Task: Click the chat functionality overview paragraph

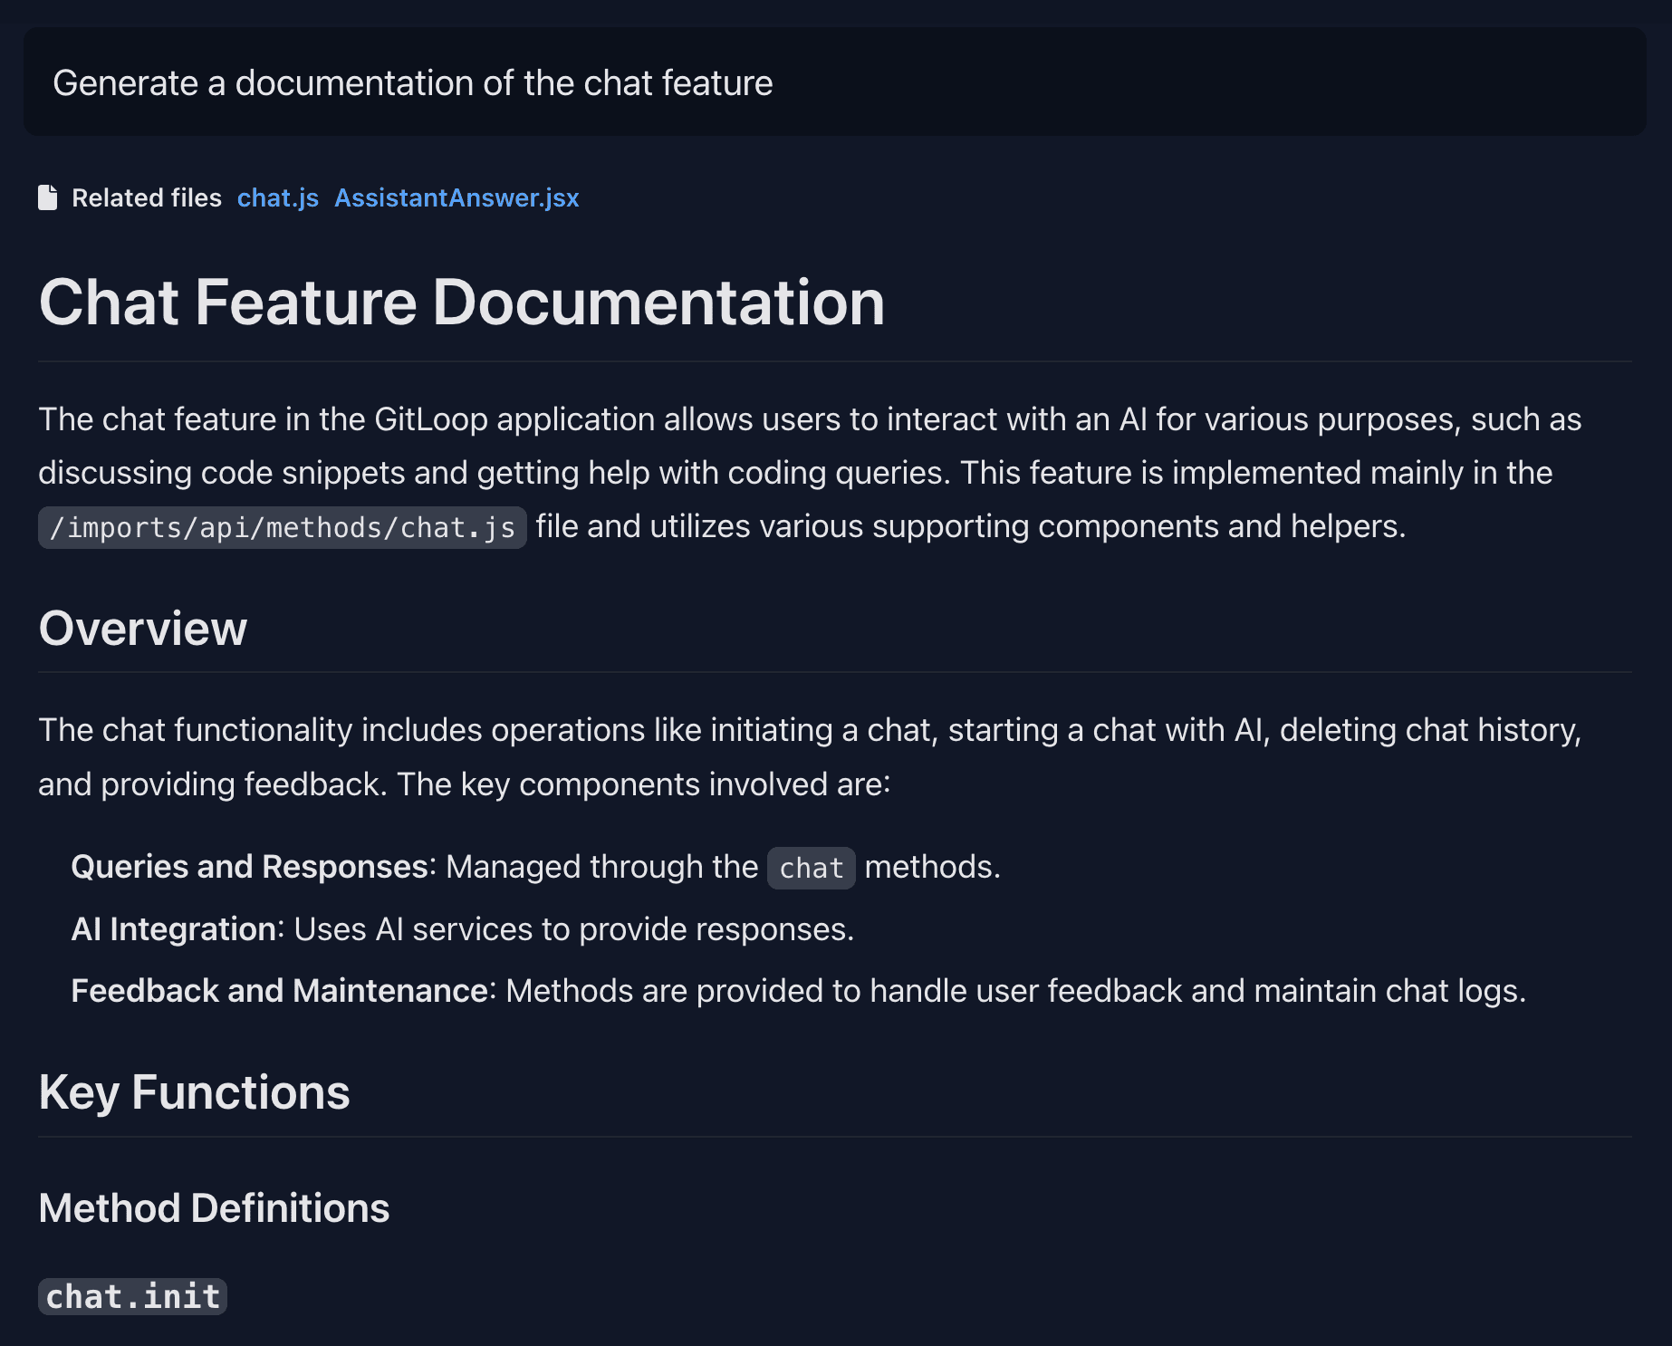Action: (x=811, y=757)
